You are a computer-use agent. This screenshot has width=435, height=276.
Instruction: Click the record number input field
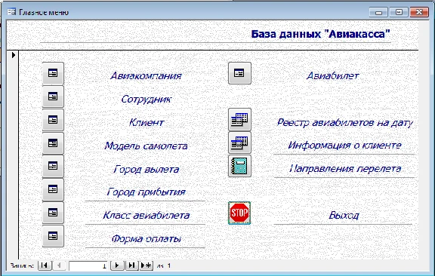(x=88, y=265)
